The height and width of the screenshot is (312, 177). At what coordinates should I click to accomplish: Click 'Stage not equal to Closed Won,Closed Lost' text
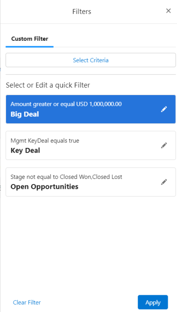pos(66,177)
